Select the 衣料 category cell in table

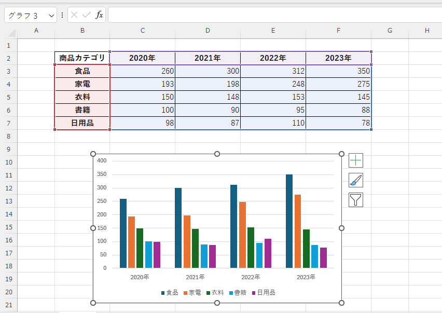[x=82, y=97]
